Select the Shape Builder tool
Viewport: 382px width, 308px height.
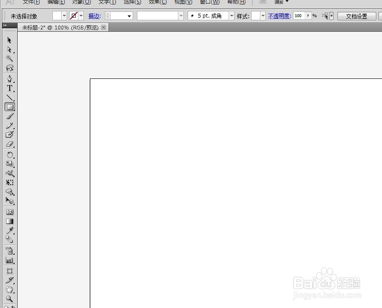click(x=10, y=192)
